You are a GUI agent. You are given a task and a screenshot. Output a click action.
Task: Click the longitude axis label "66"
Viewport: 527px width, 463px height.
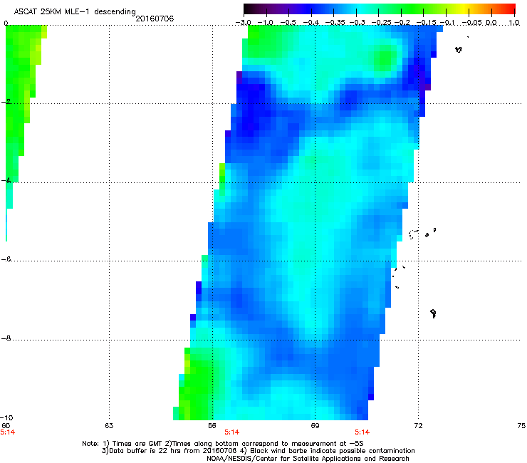point(212,426)
